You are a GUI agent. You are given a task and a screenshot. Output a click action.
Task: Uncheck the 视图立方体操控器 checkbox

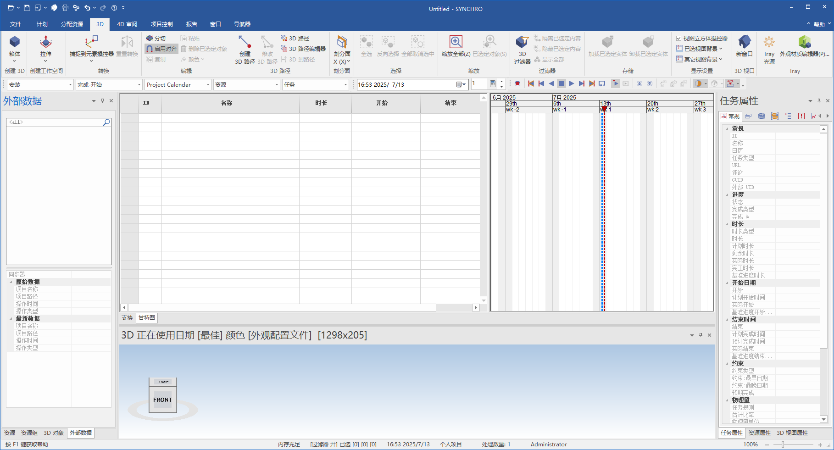679,38
